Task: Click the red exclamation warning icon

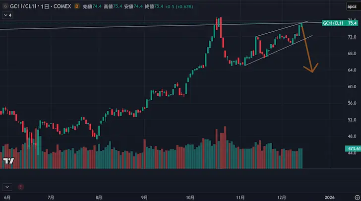Action: click(x=20, y=187)
